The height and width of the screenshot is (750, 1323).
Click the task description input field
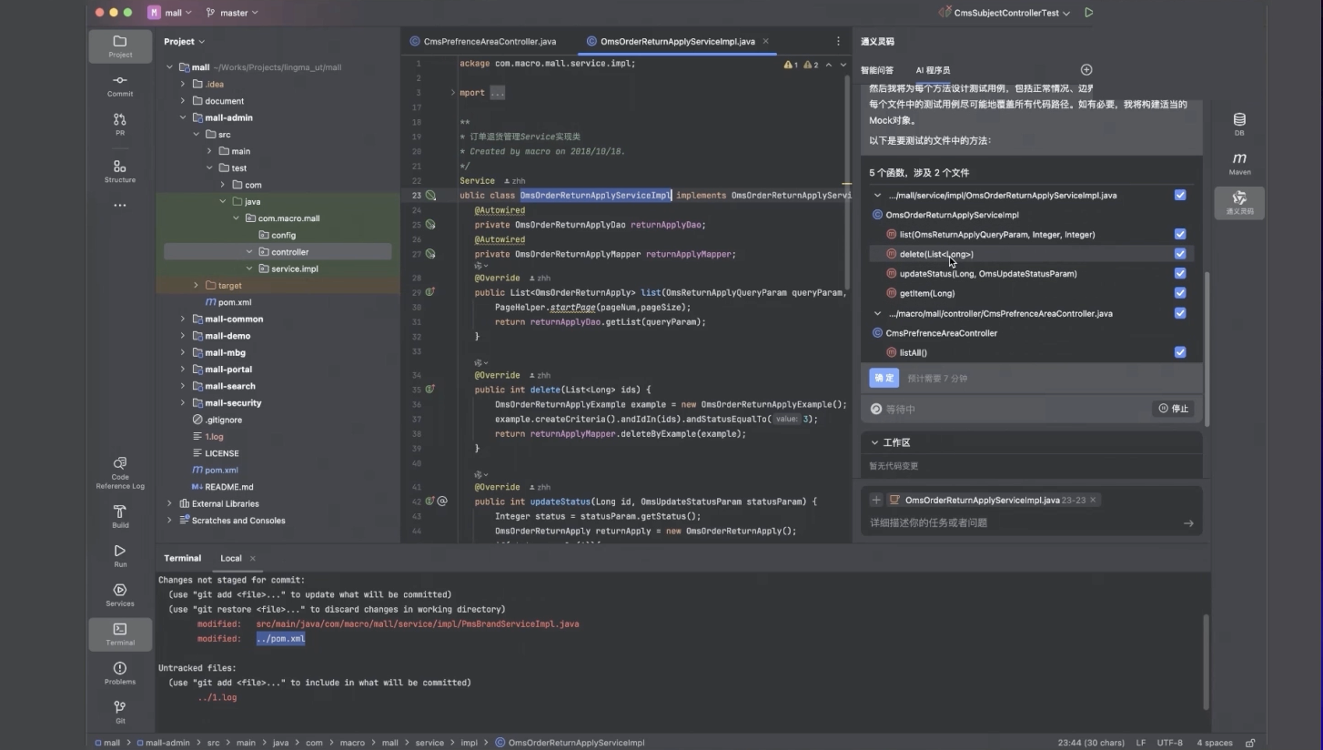point(1019,523)
